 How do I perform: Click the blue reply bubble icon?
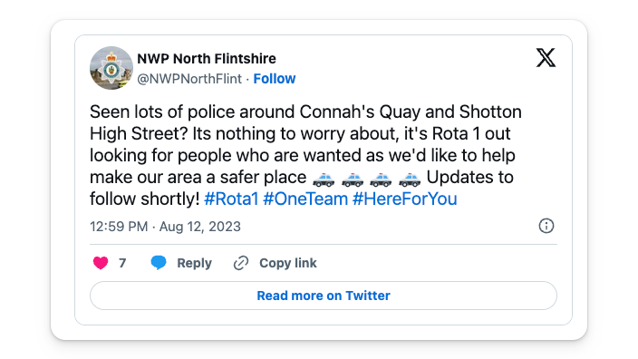[159, 263]
